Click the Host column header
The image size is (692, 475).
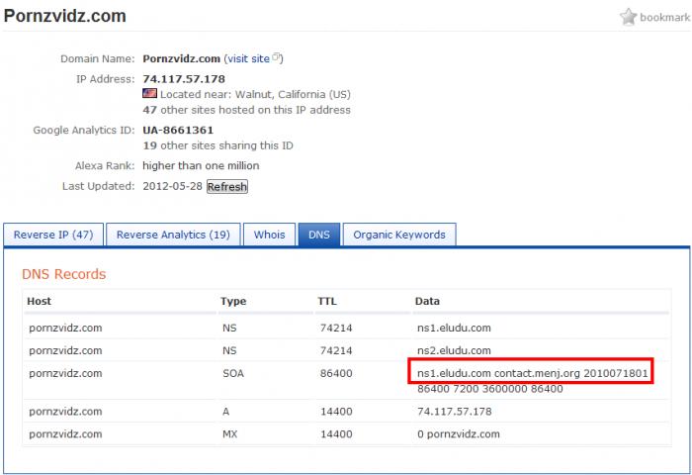(39, 302)
